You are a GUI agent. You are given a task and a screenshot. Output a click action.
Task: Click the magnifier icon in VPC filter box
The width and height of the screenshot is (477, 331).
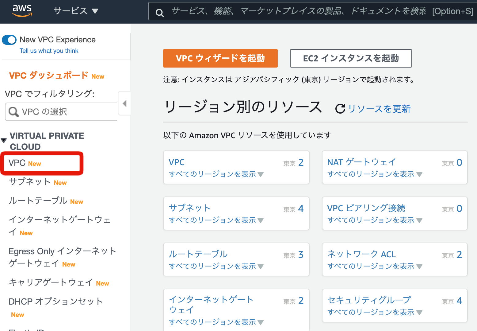coord(13,112)
